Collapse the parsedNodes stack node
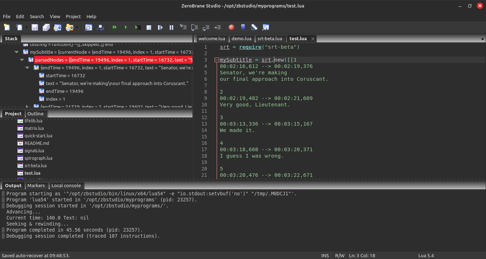The width and height of the screenshot is (486, 259). [x=22, y=60]
